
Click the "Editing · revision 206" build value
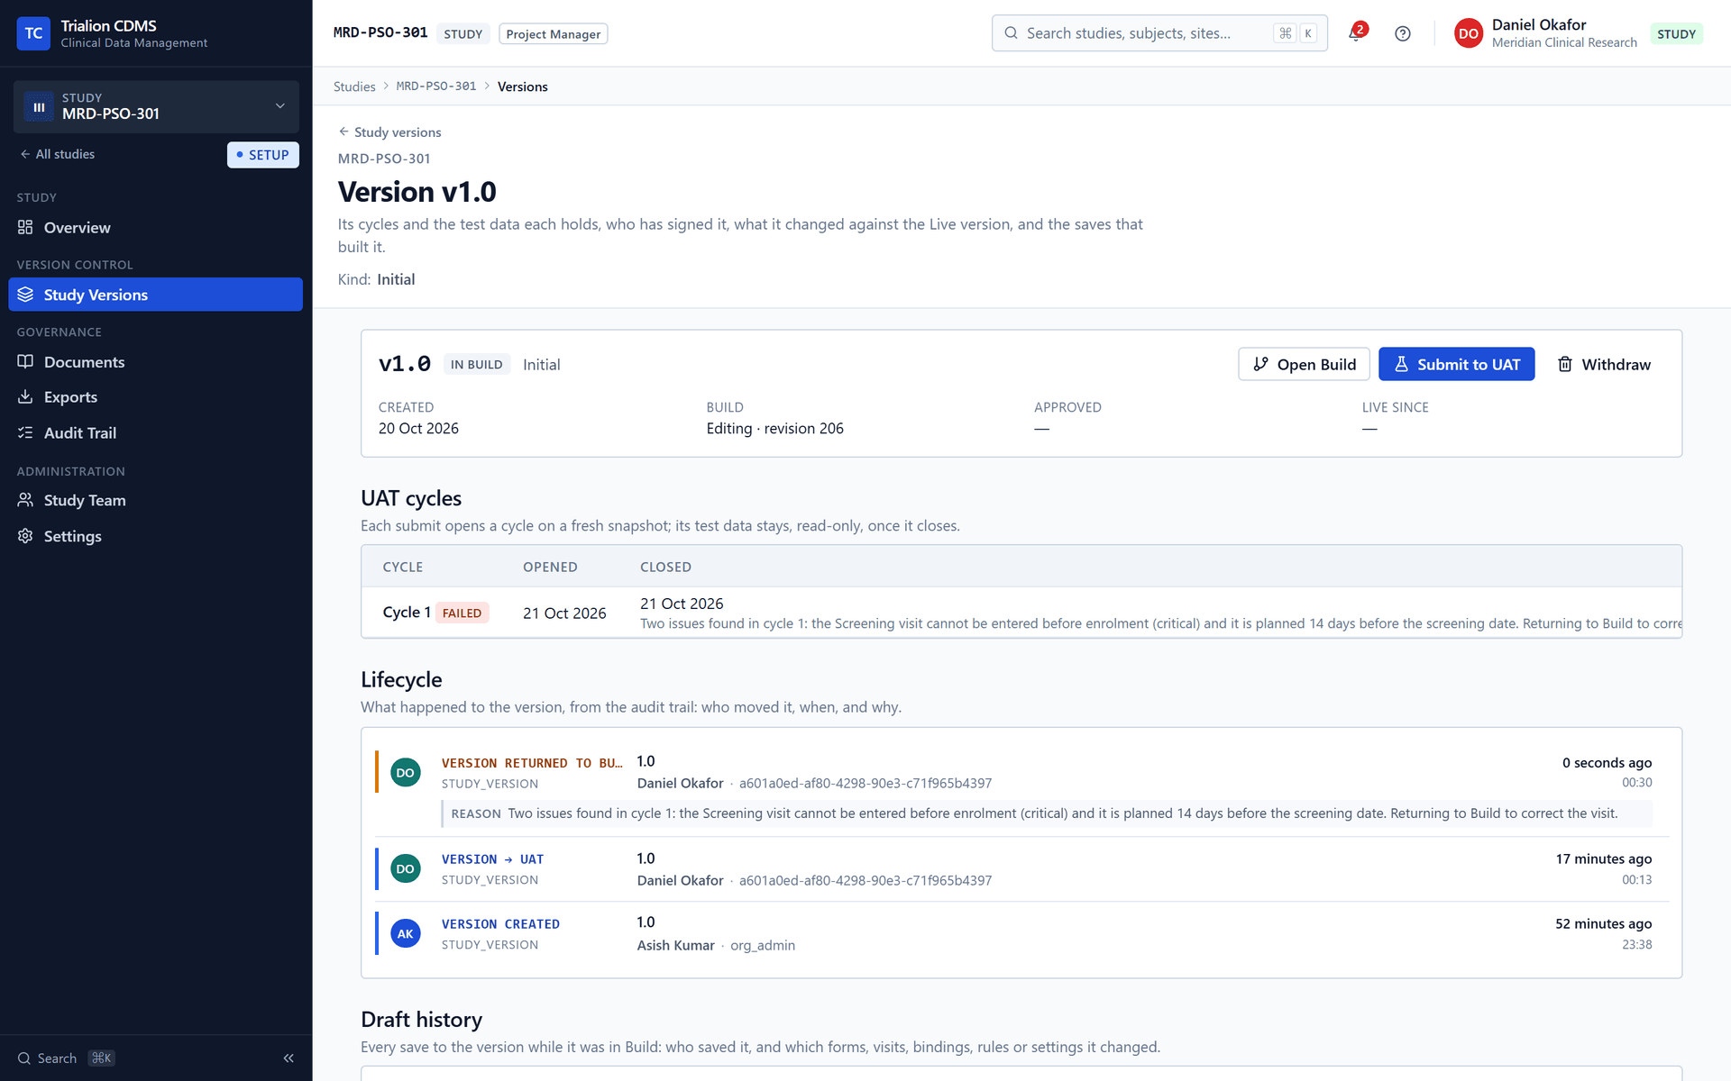[x=774, y=429]
